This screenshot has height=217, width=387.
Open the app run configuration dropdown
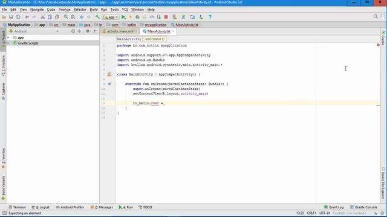tap(111, 17)
